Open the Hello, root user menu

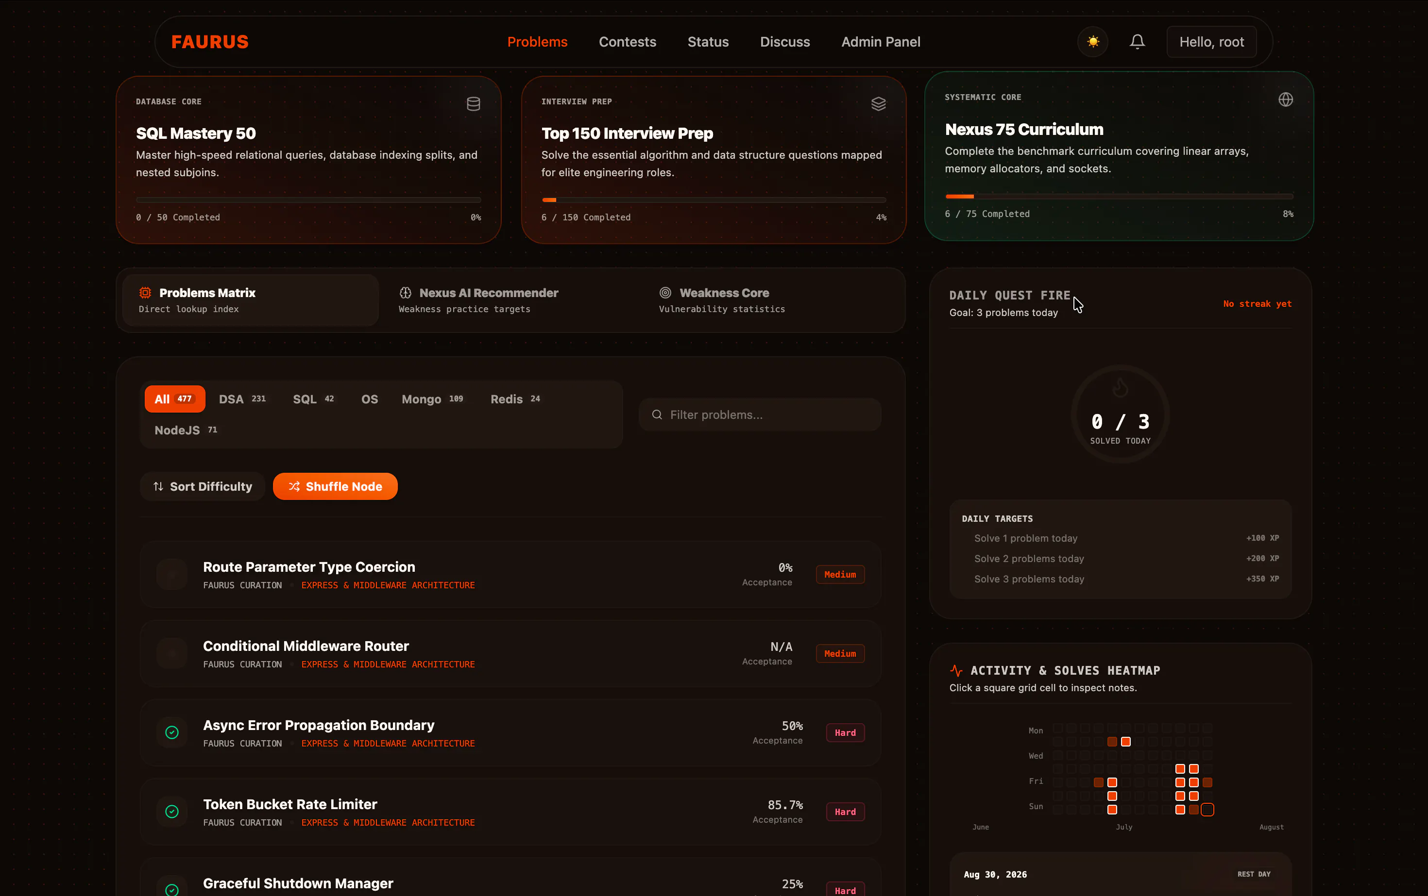click(x=1211, y=42)
